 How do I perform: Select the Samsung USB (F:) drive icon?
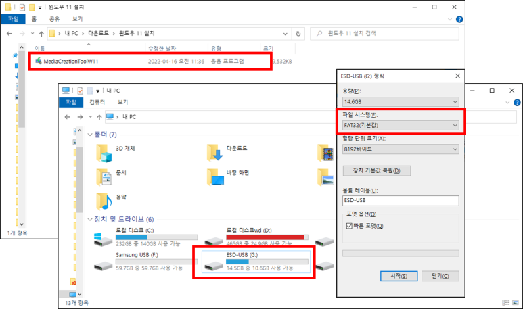103,266
